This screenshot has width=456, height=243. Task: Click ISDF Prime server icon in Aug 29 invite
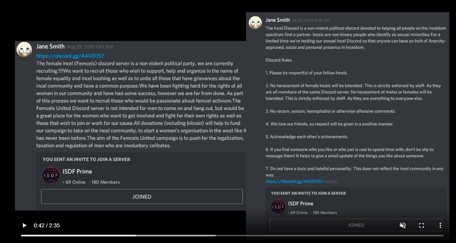[x=51, y=175]
